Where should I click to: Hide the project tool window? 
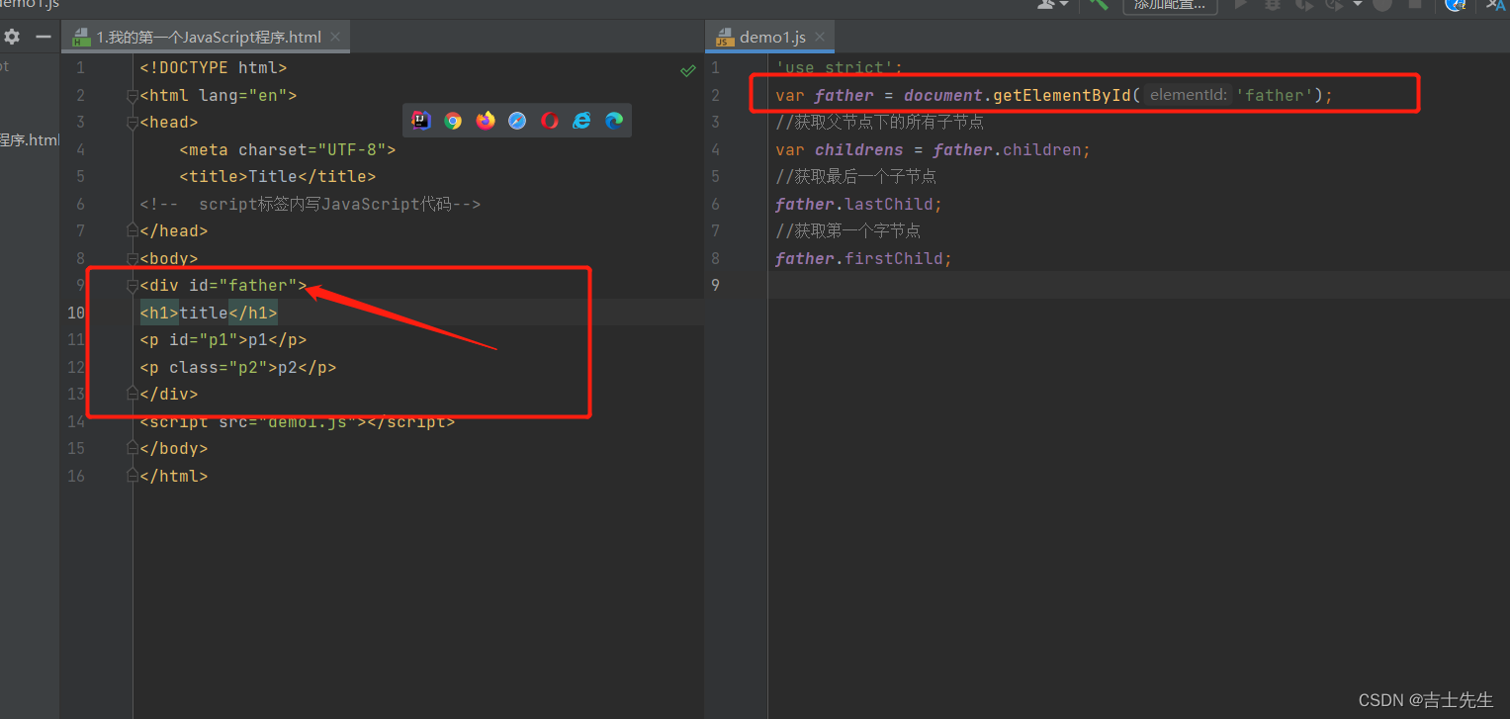[x=44, y=38]
